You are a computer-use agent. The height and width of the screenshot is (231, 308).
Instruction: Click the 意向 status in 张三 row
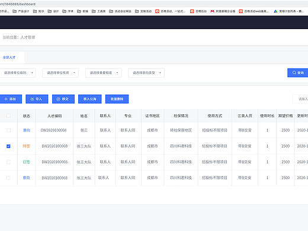coord(27,130)
